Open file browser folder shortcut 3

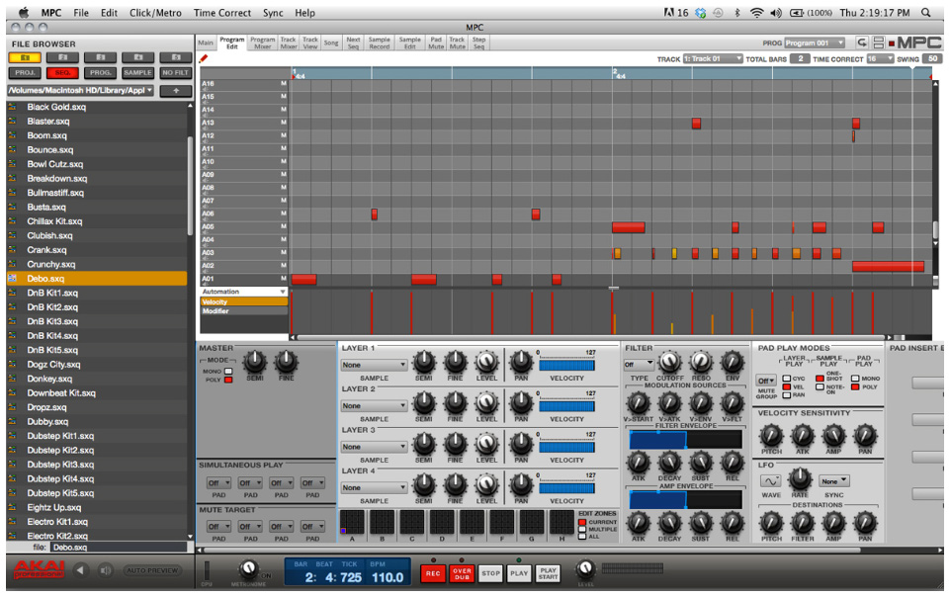[x=101, y=57]
